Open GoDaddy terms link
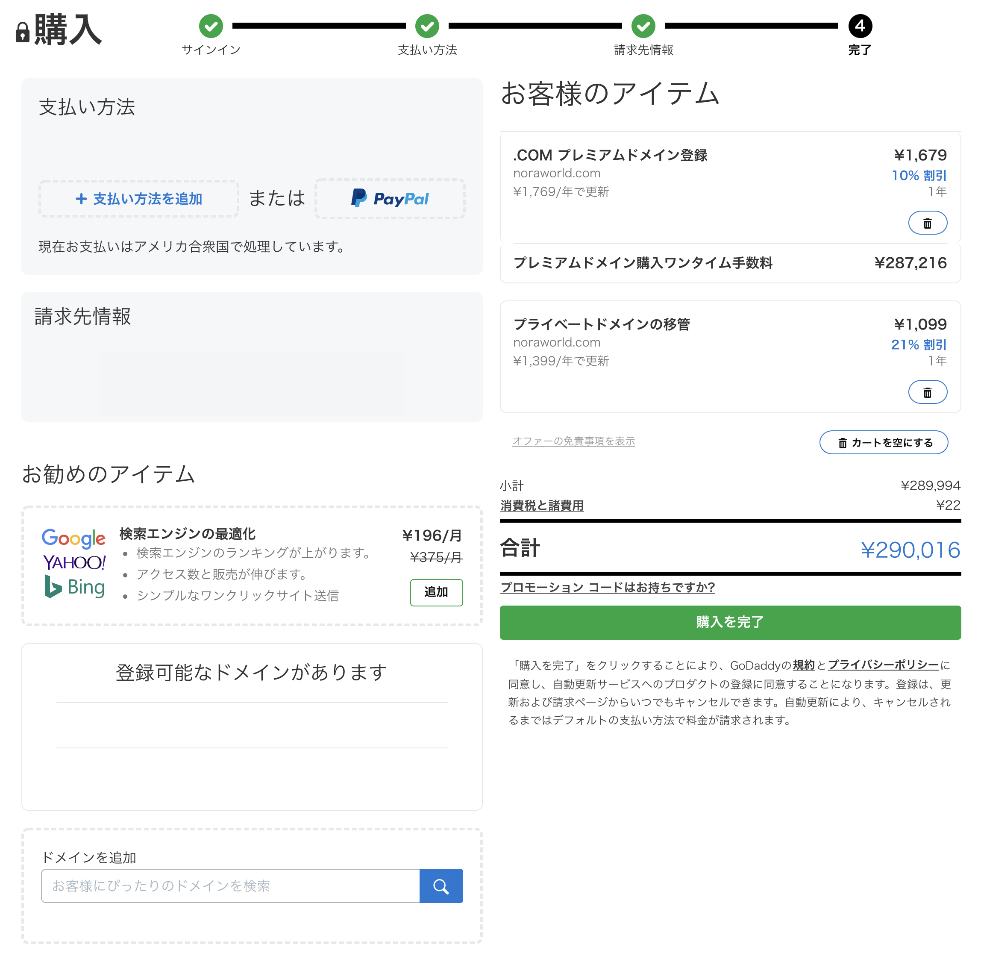 tap(803, 665)
